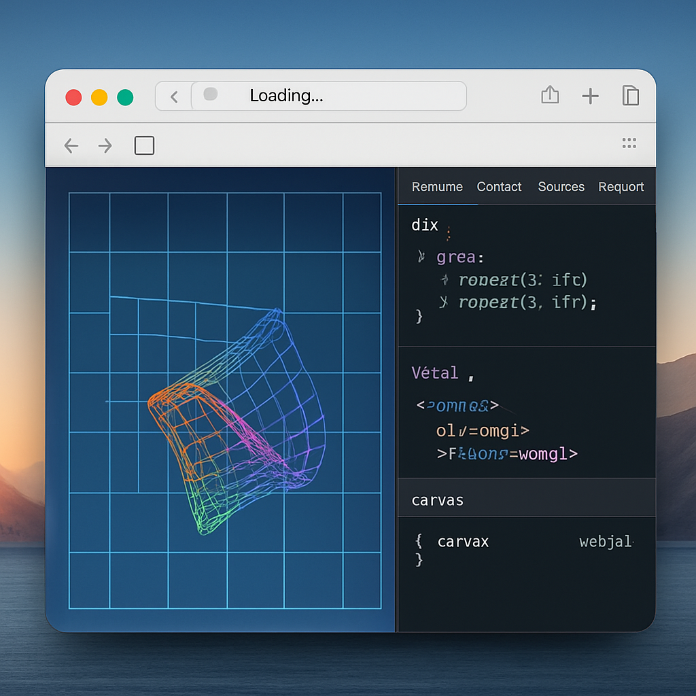Open the Sources tab

pyautogui.click(x=561, y=187)
